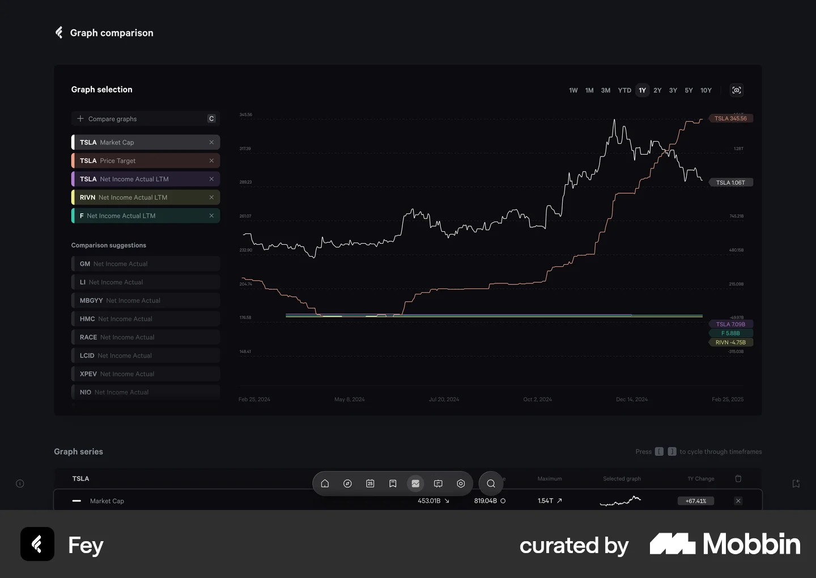Select the graph comparison icon in dock
Viewport: 816px width, 578px height.
(x=415, y=483)
